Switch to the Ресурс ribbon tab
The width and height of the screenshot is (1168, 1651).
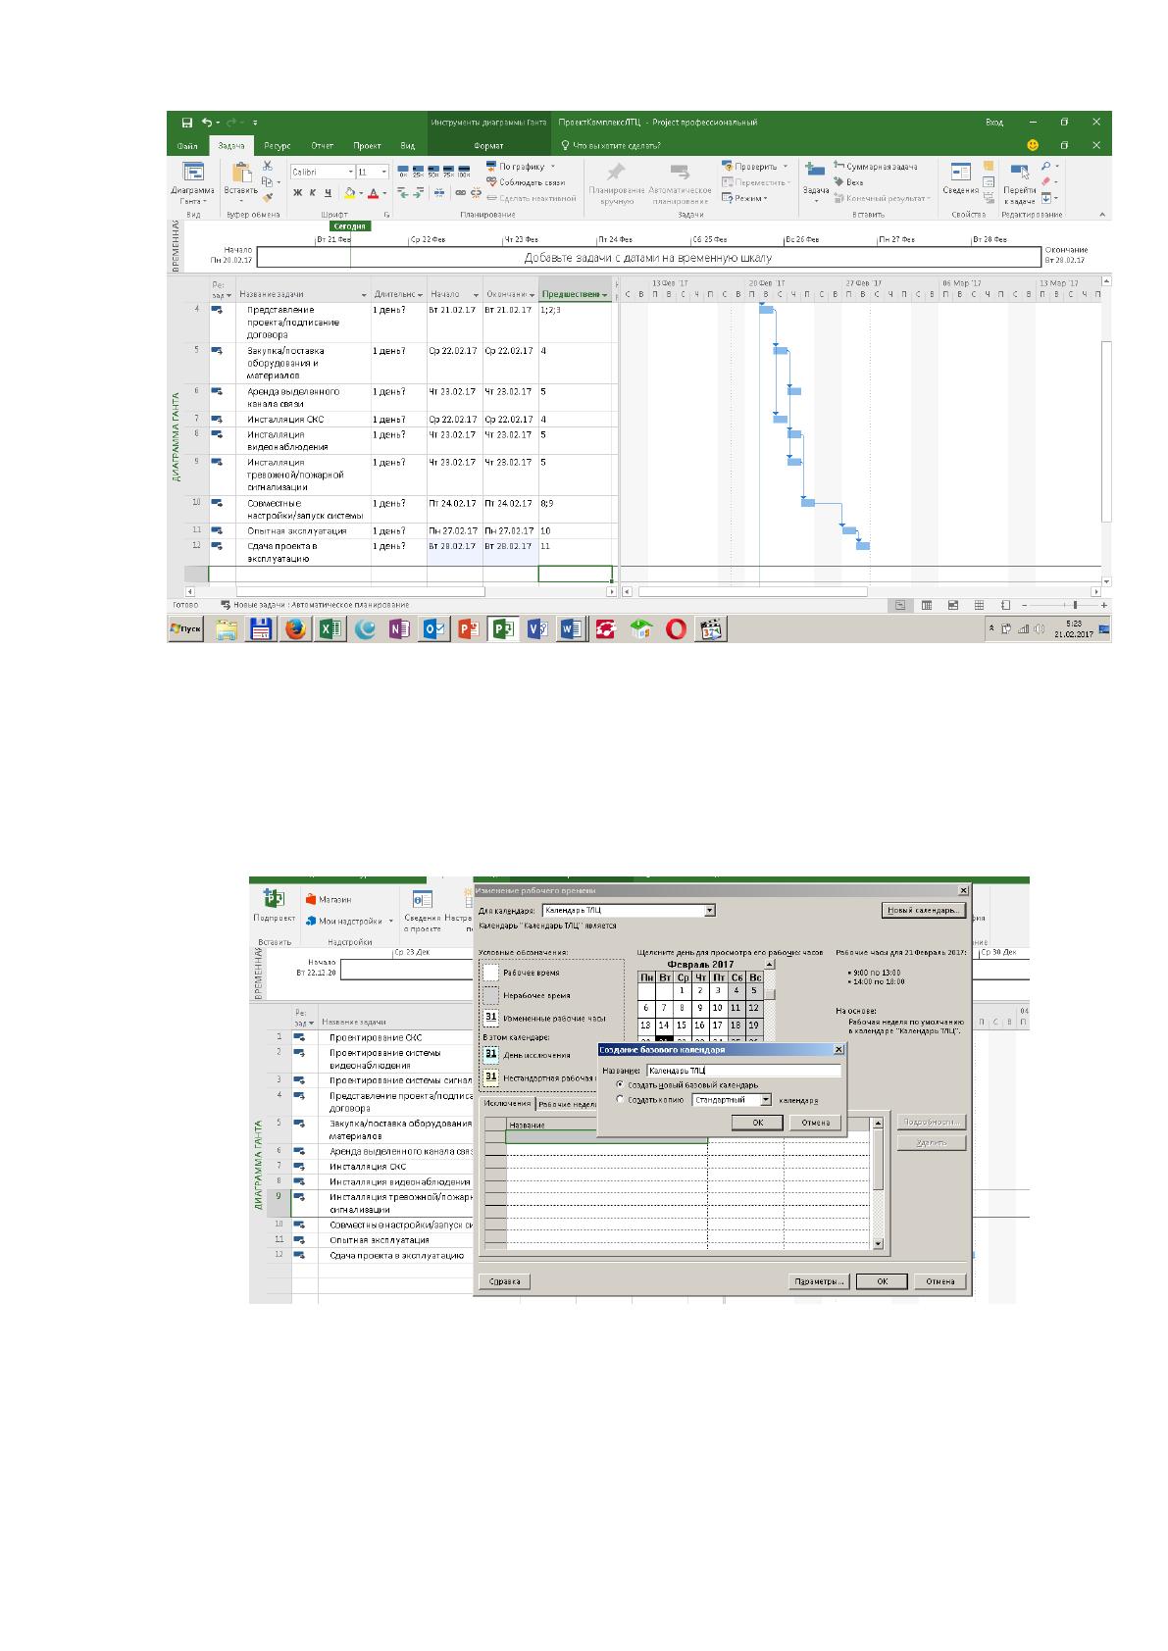coord(278,145)
